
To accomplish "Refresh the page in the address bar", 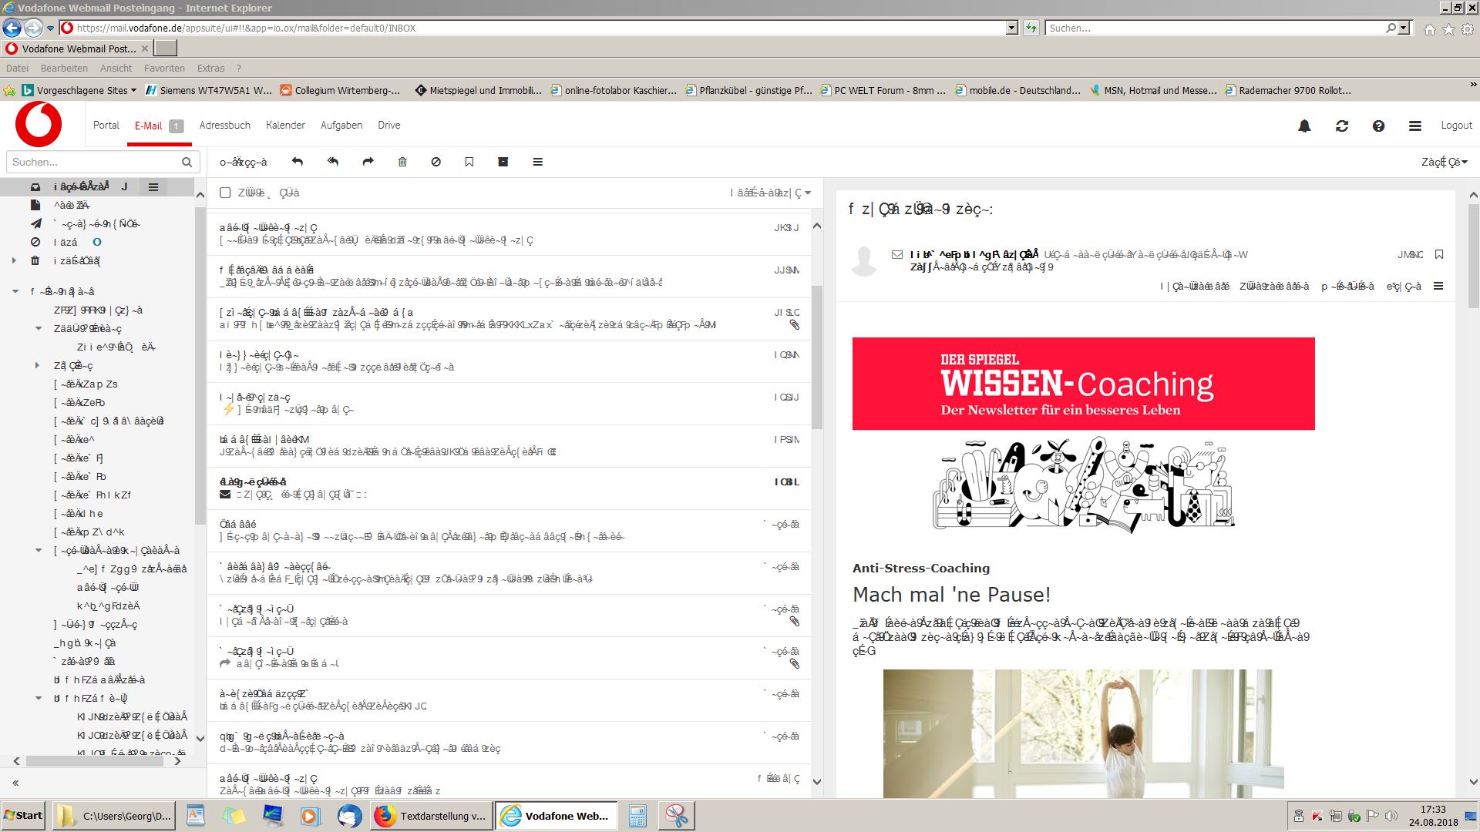I will (1031, 28).
